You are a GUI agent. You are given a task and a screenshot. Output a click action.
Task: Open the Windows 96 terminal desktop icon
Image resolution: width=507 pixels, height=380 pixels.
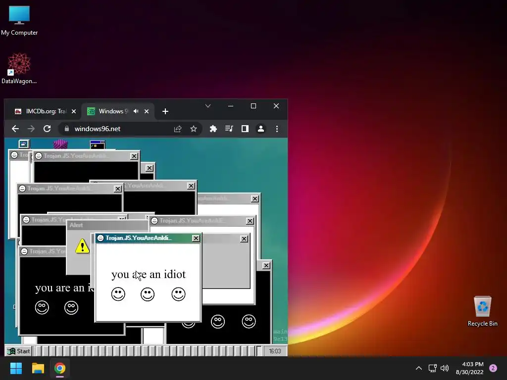click(x=98, y=144)
